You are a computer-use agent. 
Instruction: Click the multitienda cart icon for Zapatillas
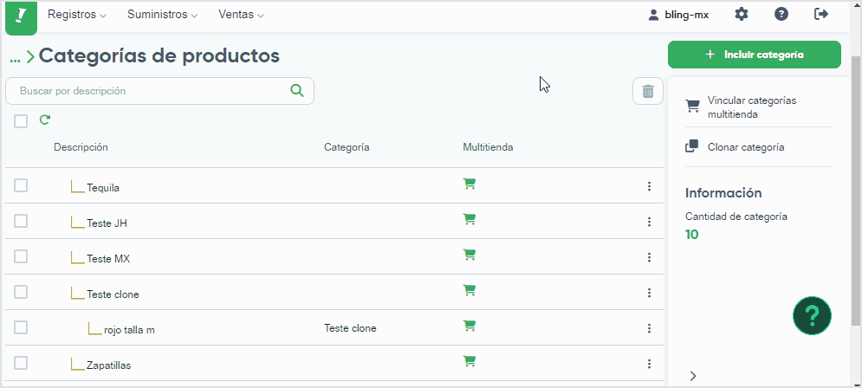(x=470, y=361)
